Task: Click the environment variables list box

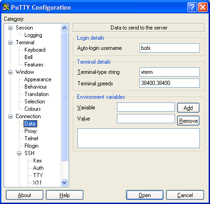Action: (x=139, y=138)
